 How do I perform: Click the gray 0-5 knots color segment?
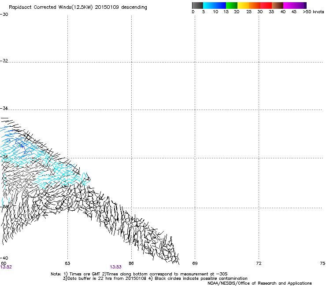coord(197,5)
